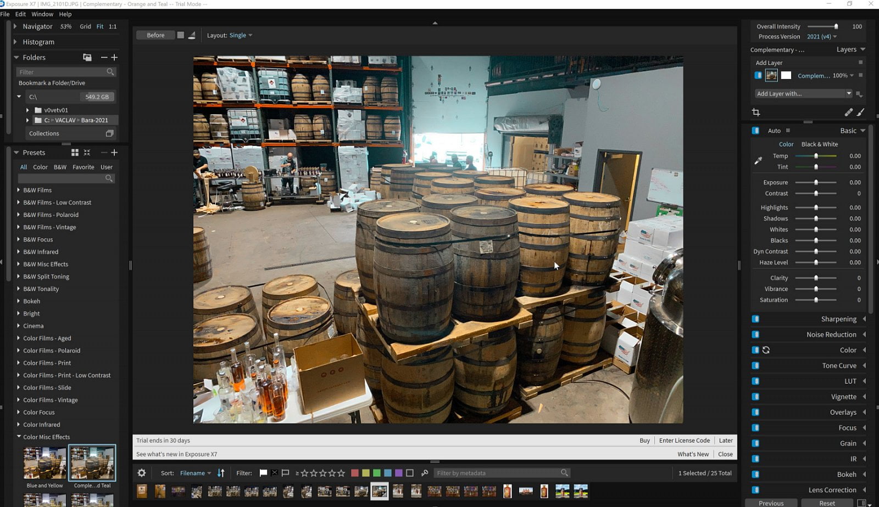Toggle the Vignette panel switch

click(x=755, y=397)
